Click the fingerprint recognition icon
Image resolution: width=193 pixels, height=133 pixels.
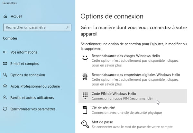tap(85, 77)
